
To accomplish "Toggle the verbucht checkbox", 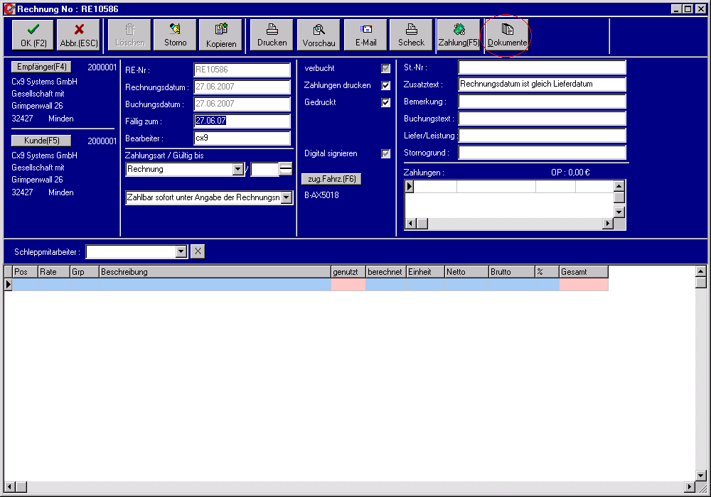I will 385,68.
